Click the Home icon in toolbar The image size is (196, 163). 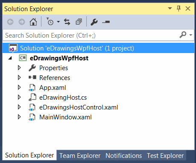[x=33, y=22]
